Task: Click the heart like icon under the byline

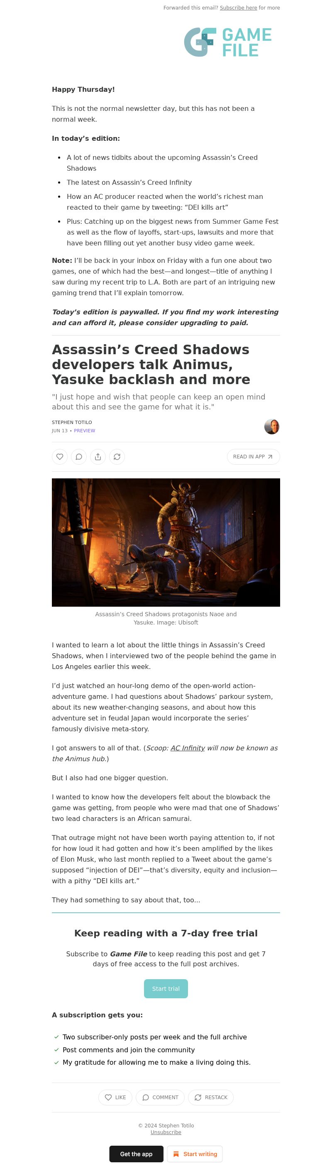Action: coord(60,456)
